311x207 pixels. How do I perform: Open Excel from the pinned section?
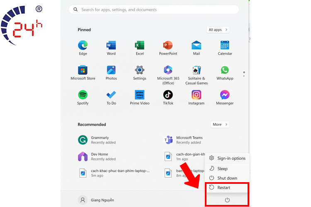click(140, 48)
